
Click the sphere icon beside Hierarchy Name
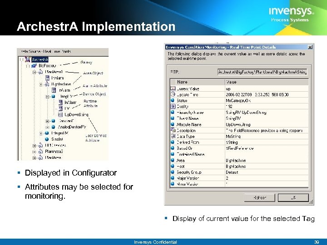[x=173, y=113]
